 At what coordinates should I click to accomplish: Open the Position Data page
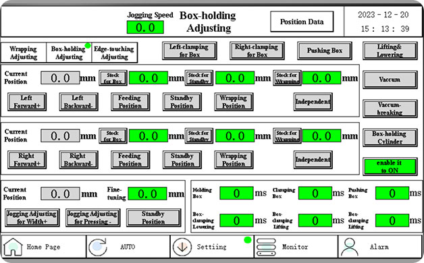[302, 22]
